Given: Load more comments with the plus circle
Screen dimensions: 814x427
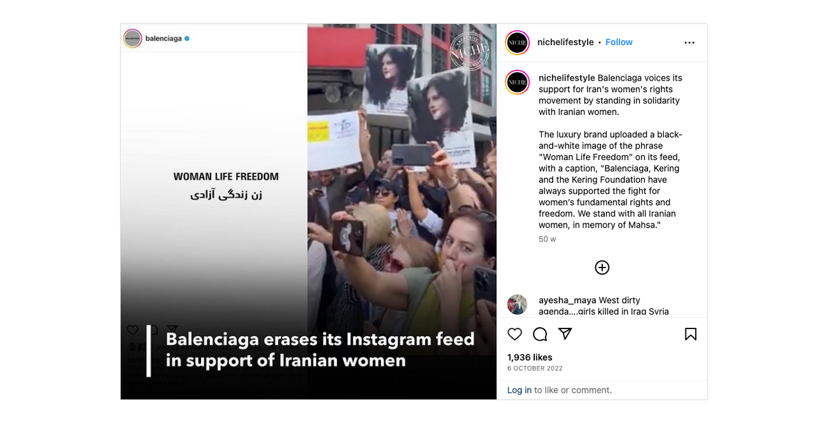Looking at the screenshot, I should coord(602,268).
